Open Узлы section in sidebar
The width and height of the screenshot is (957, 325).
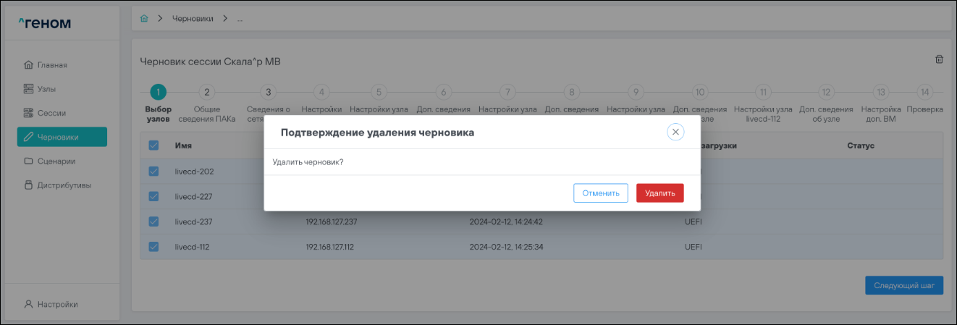tap(46, 89)
